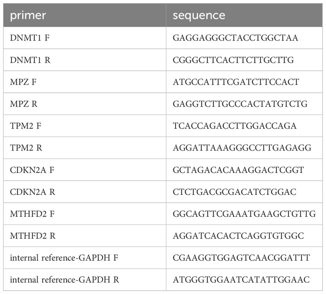The height and width of the screenshot is (294, 326).
Task: Click sequence GAGGAGGGCTACCTGGCTAA
Action: (x=236, y=38)
